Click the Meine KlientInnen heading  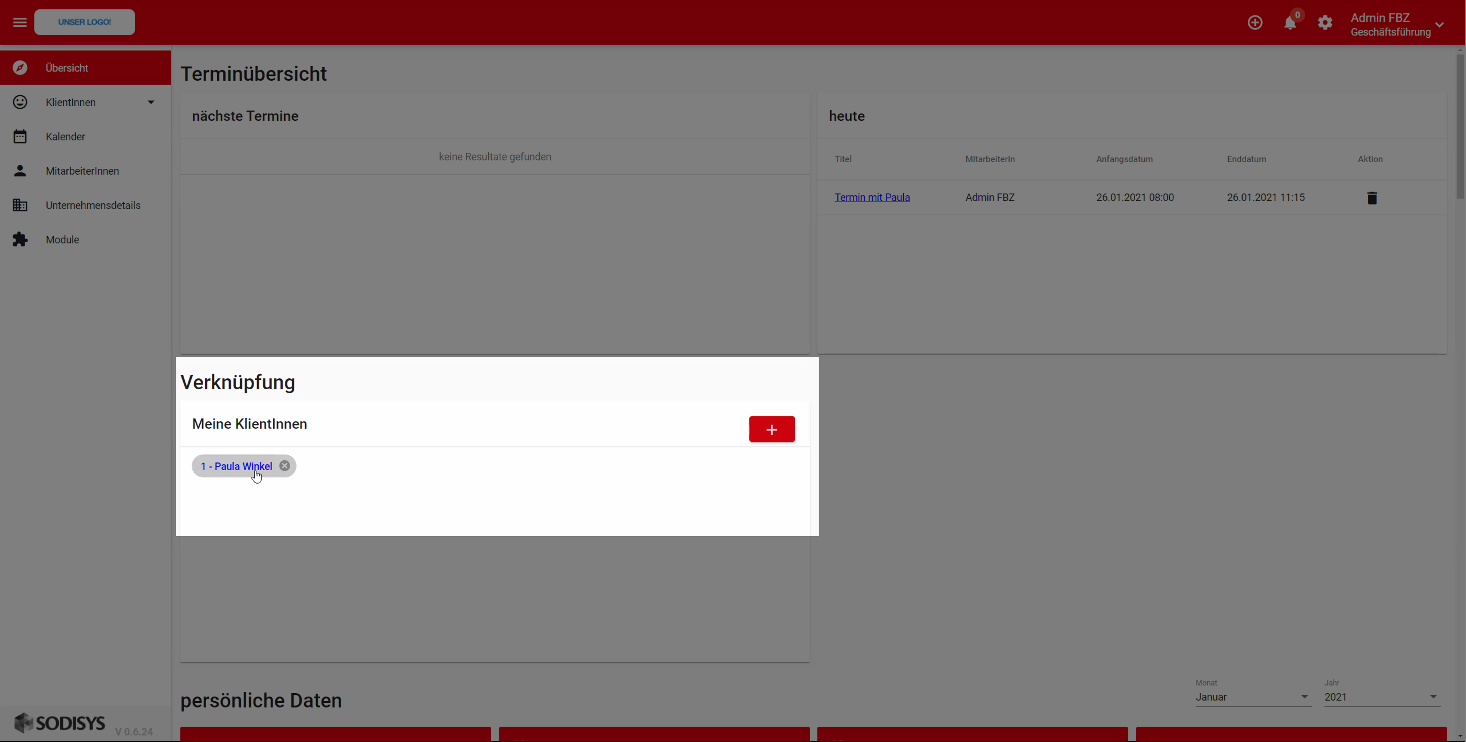tap(249, 424)
